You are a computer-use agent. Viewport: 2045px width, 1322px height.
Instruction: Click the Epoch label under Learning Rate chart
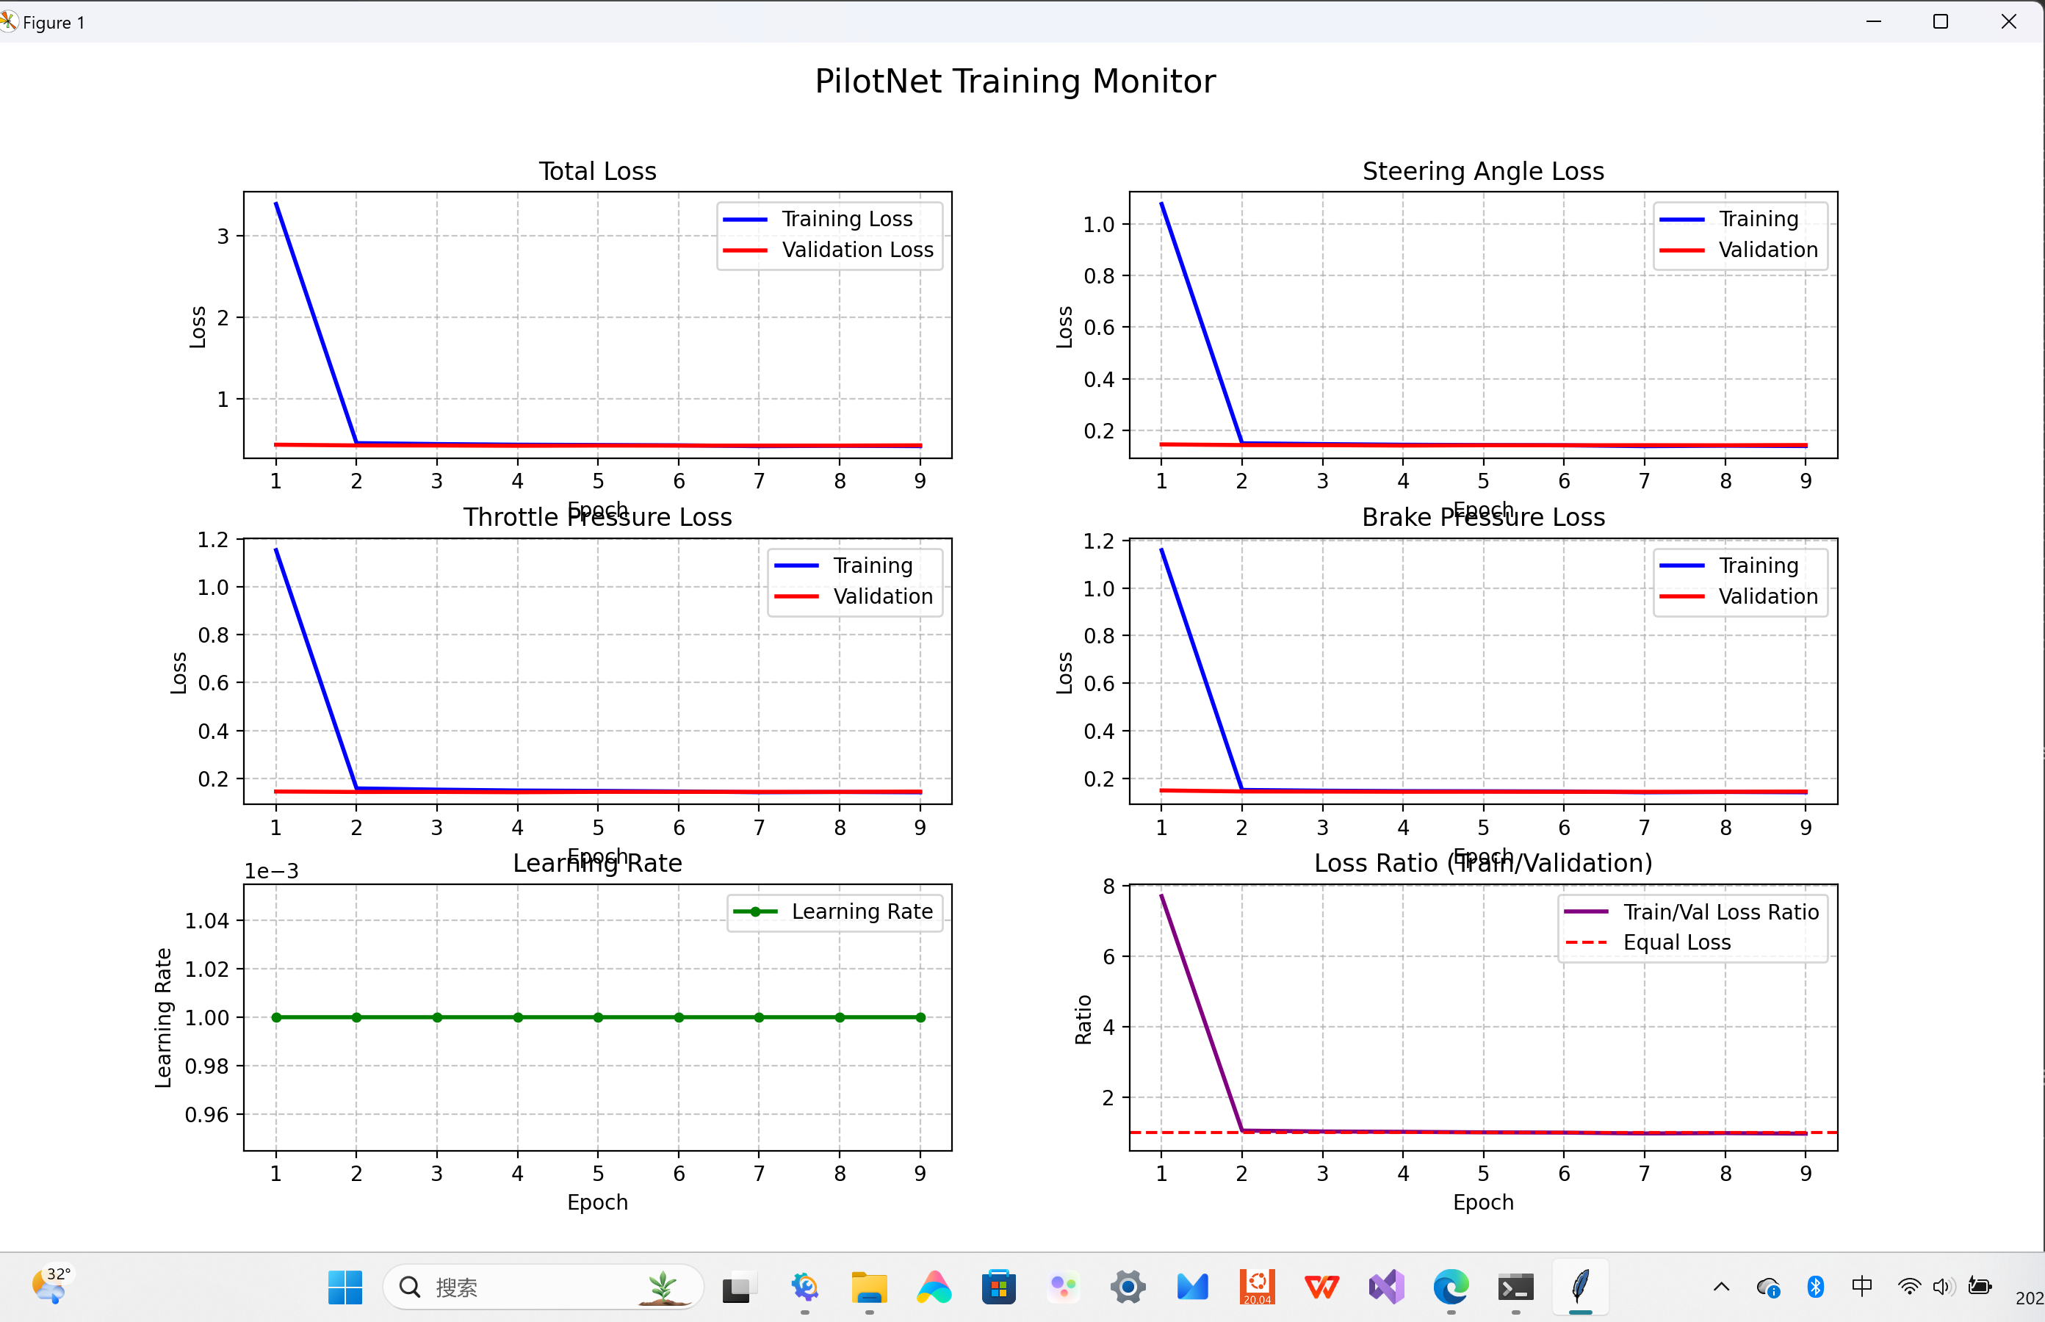pyautogui.click(x=597, y=1202)
